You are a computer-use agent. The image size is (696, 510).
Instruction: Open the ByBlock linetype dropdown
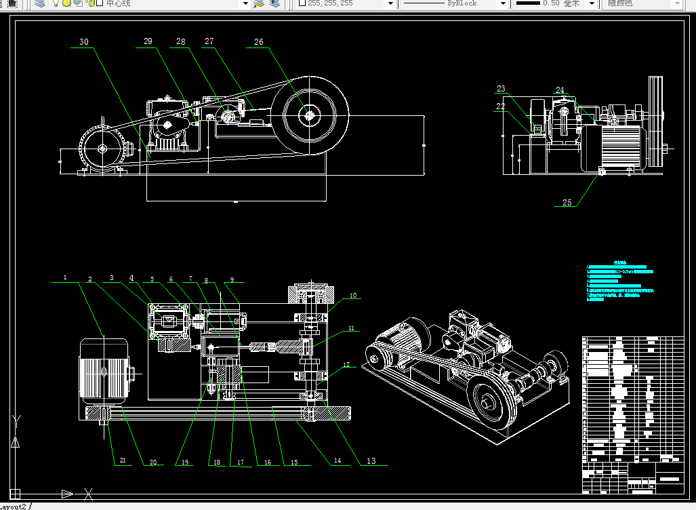click(454, 3)
